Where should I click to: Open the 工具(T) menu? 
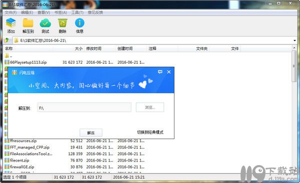[x=77, y=12]
